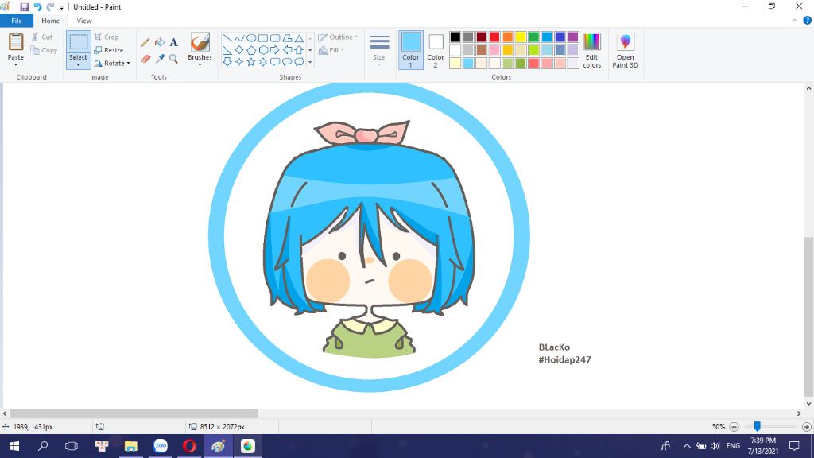Switch to the Home tab
Viewport: 814px width, 458px height.
(x=50, y=21)
